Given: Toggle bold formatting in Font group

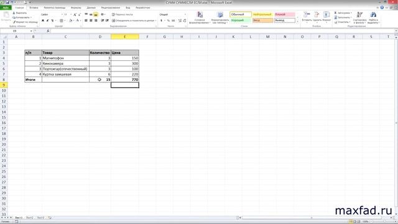Looking at the screenshot, I should (43, 21).
